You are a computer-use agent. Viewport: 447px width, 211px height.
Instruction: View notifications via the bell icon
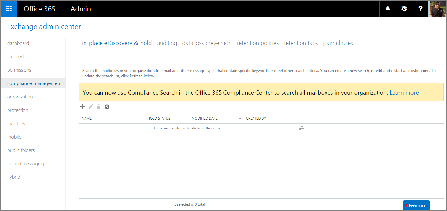tap(388, 9)
